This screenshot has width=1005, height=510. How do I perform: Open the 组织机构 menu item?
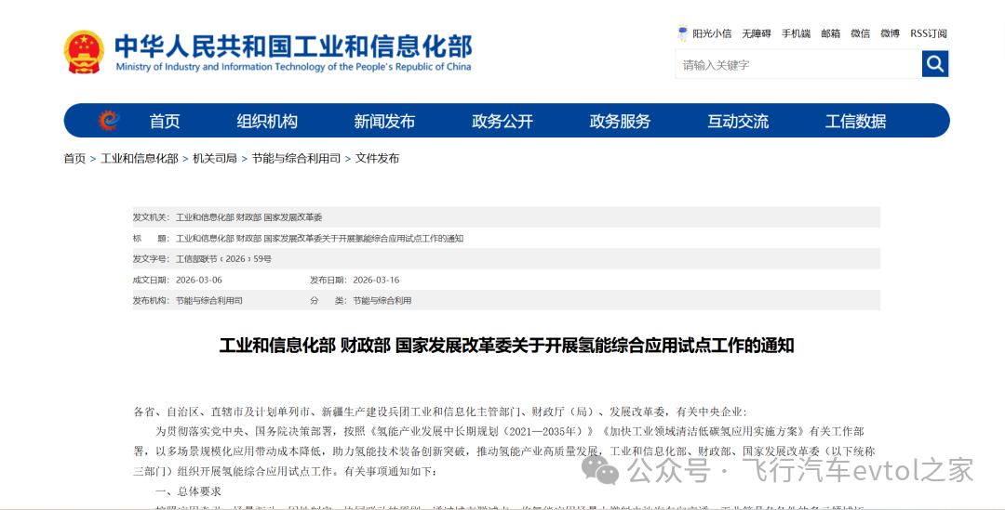[x=267, y=122]
